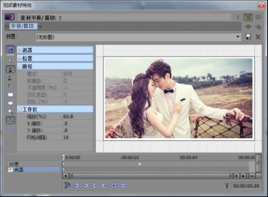Expand the 位置 property group

19,58
